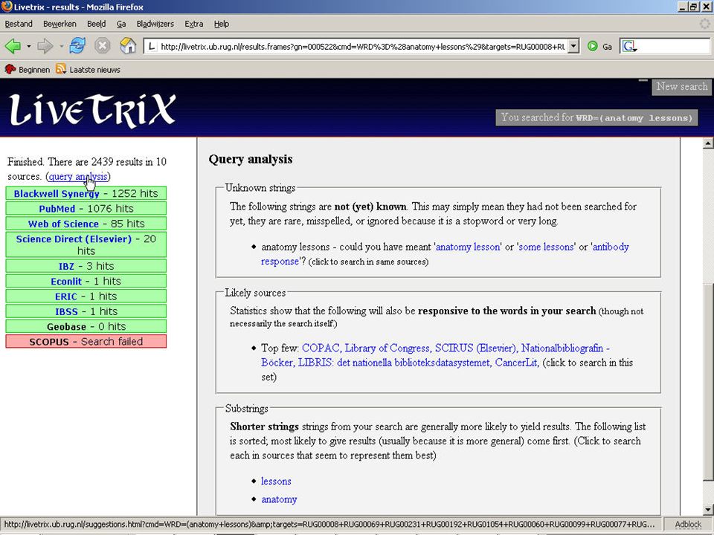Open the Back button history dropdown arrow

(x=29, y=46)
